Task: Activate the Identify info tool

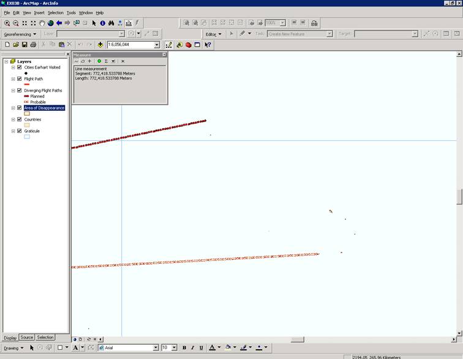Action: click(102, 23)
